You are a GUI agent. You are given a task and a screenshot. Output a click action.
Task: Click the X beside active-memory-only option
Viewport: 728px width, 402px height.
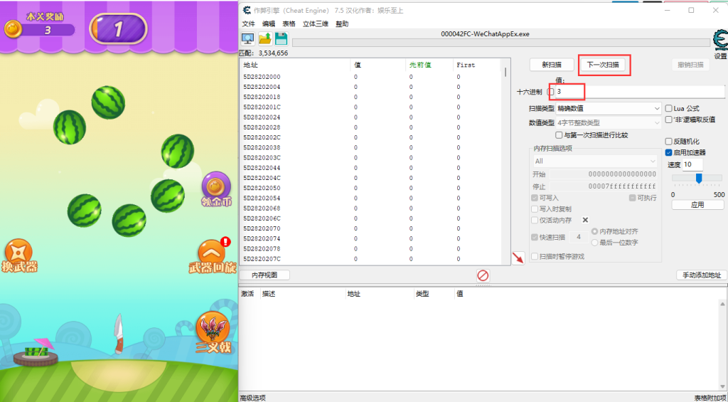[x=586, y=221]
